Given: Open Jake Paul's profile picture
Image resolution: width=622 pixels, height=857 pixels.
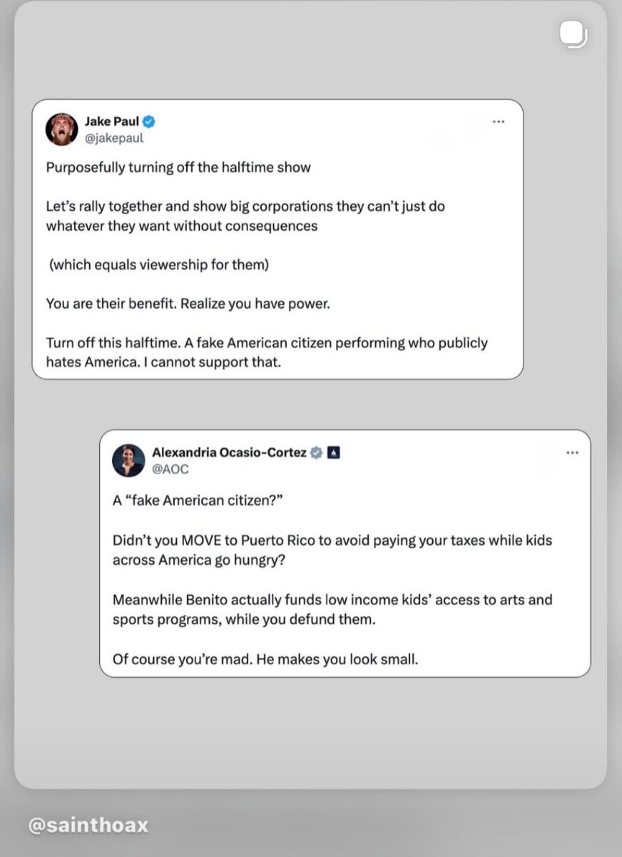Looking at the screenshot, I should [x=61, y=129].
